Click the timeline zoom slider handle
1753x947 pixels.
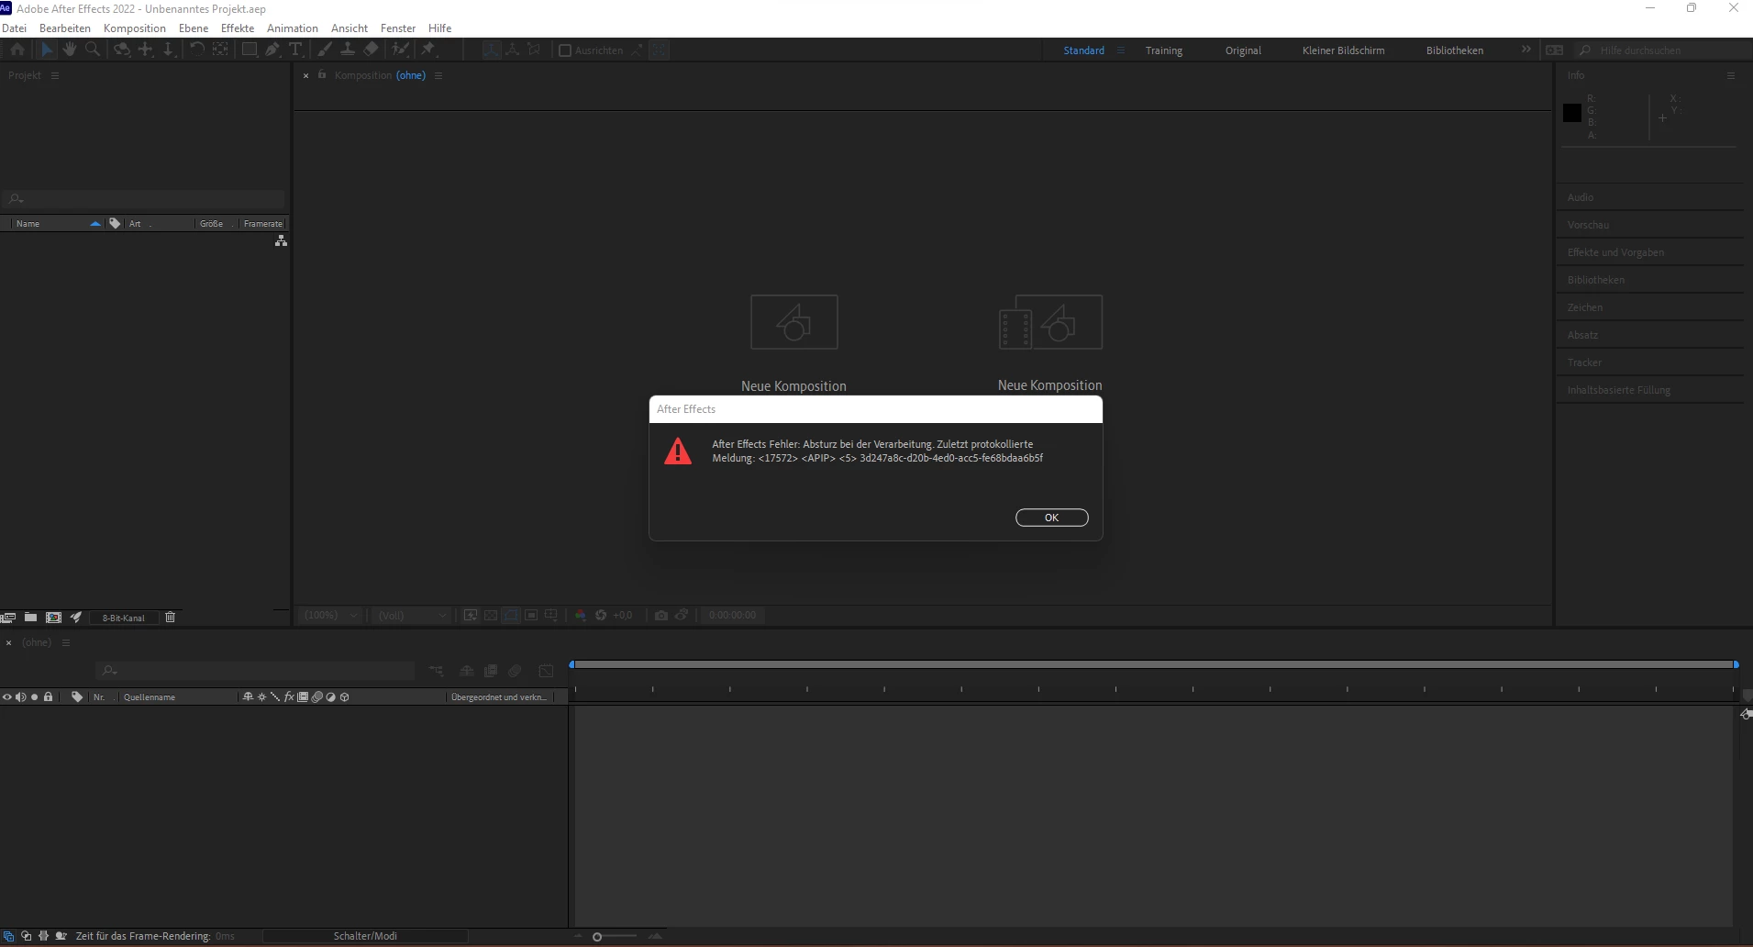tap(597, 937)
